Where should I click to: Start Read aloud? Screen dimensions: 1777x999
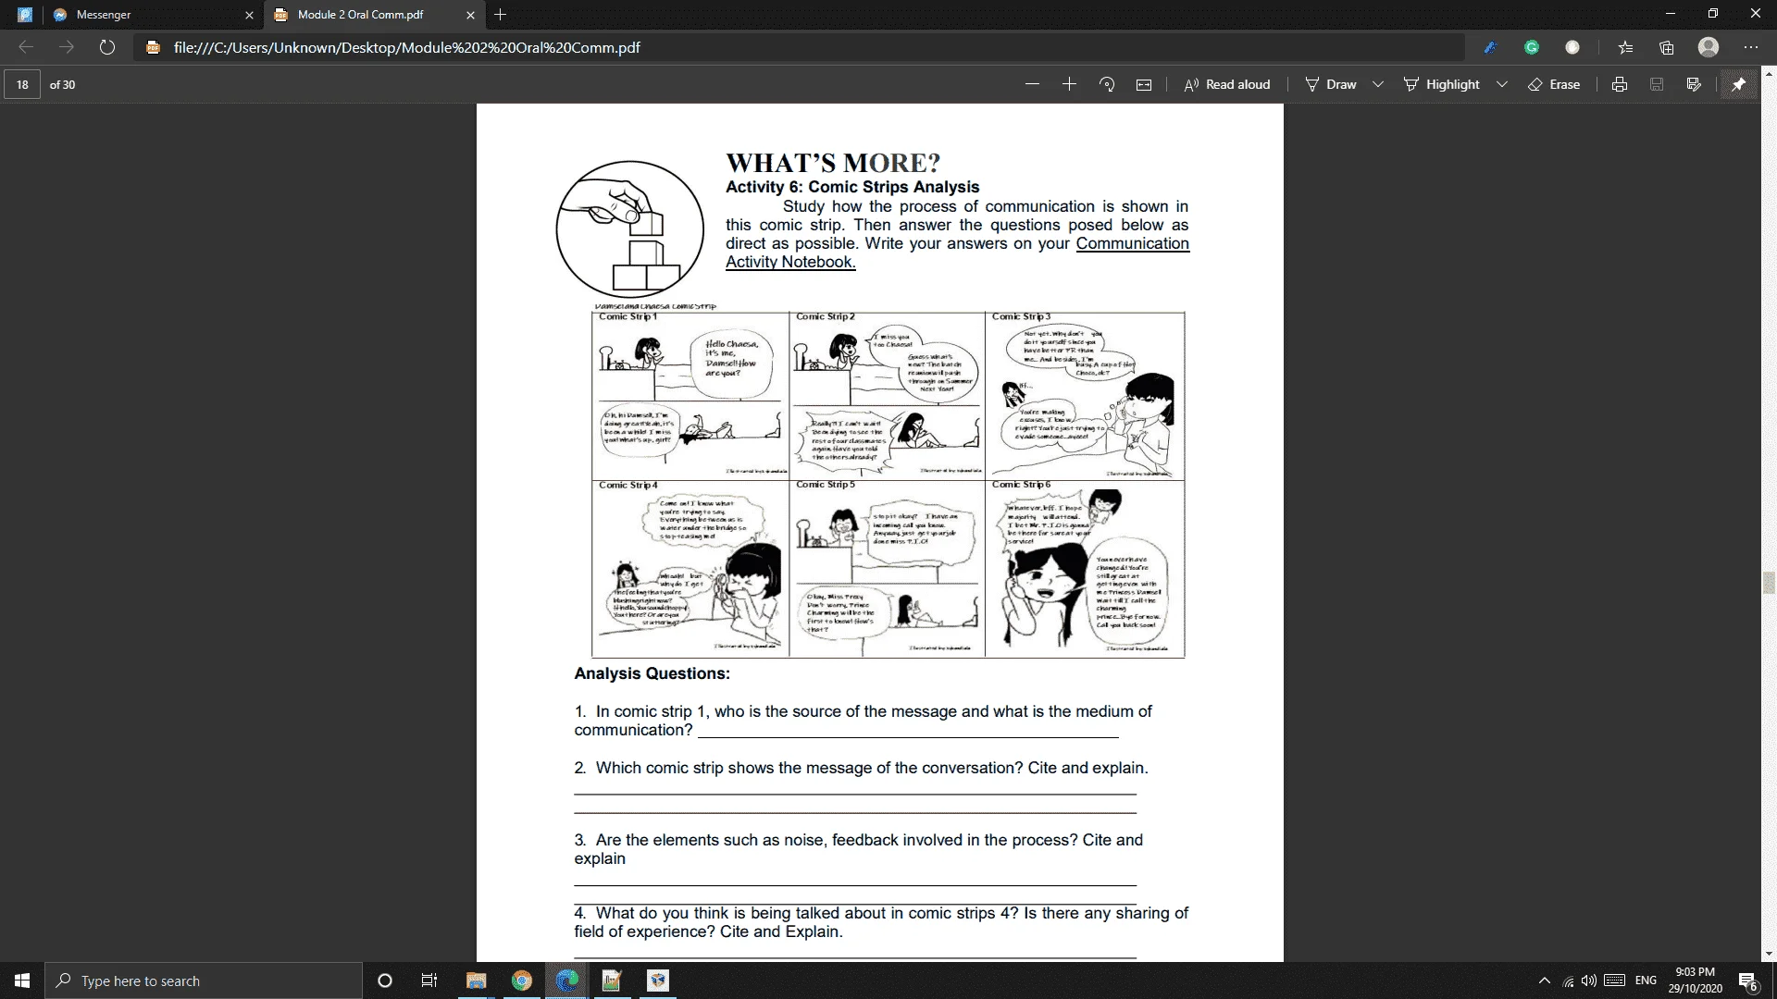click(x=1227, y=84)
